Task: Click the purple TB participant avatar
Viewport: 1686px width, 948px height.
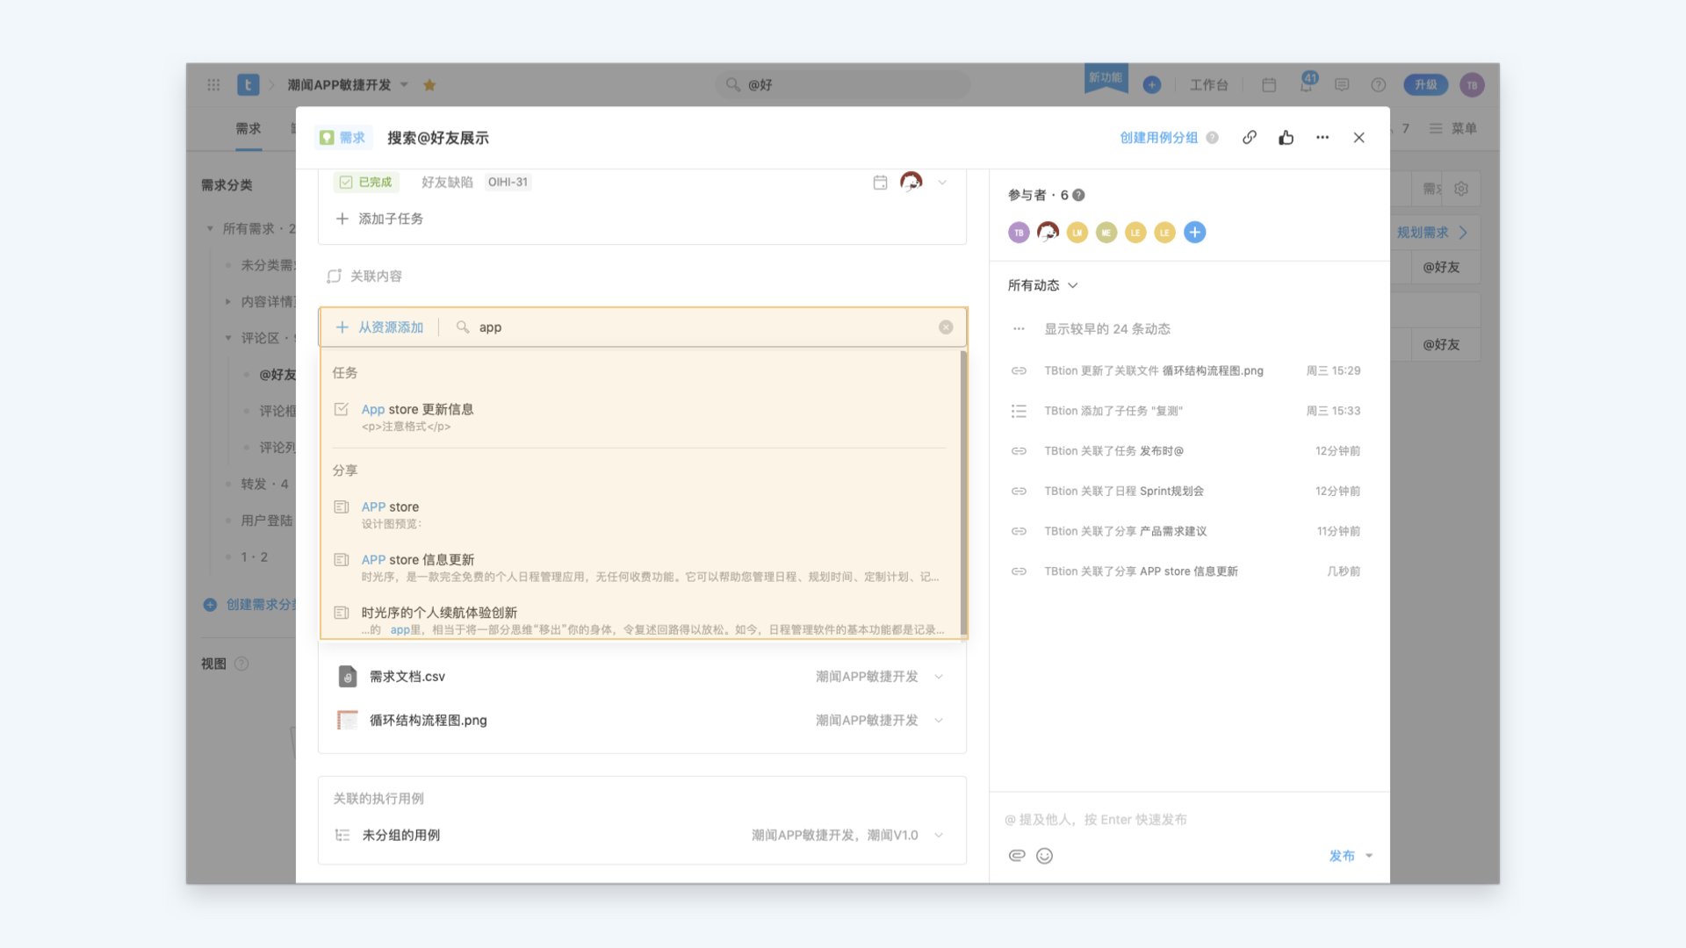Action: [1019, 233]
